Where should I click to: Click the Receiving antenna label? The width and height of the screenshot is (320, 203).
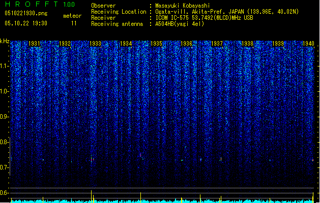(x=117, y=24)
